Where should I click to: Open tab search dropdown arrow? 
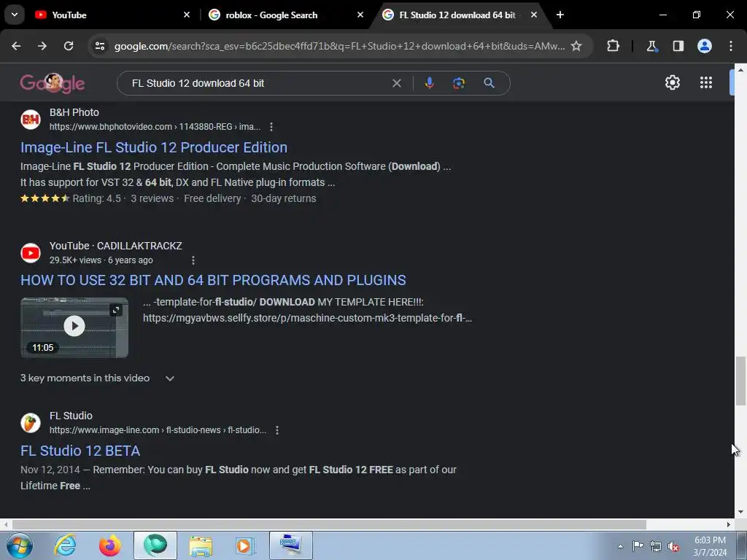pos(15,15)
